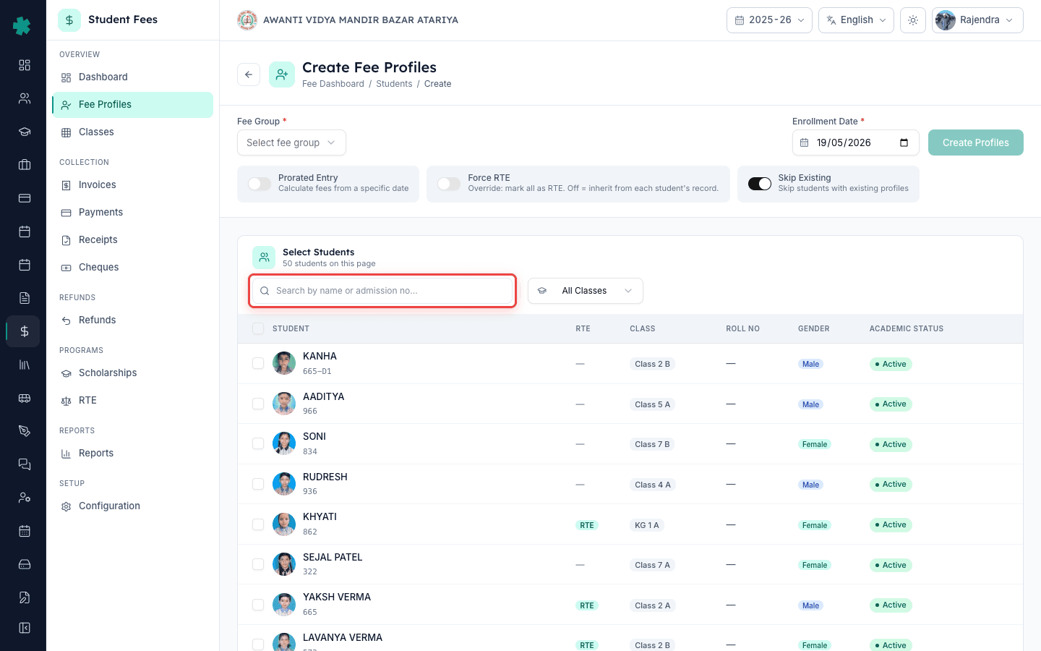The height and width of the screenshot is (651, 1041).
Task: Enable the Prorated Entry switch
Action: pos(260,184)
